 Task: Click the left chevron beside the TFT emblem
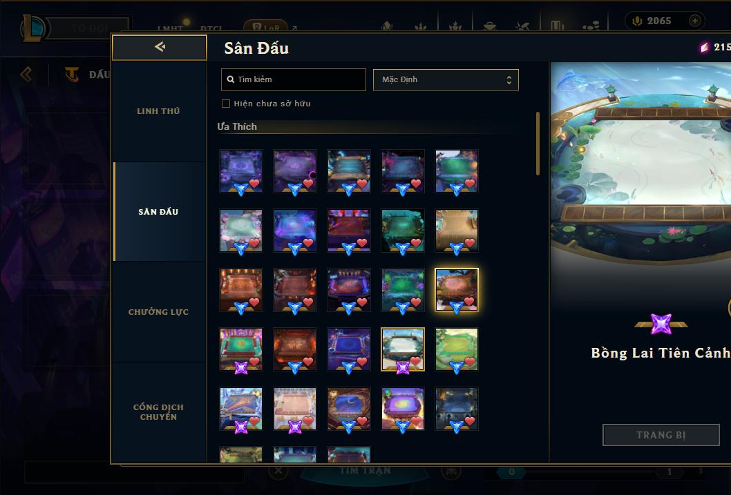point(26,74)
